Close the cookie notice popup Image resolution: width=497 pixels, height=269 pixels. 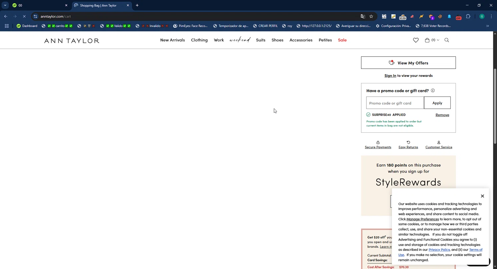[x=482, y=196]
